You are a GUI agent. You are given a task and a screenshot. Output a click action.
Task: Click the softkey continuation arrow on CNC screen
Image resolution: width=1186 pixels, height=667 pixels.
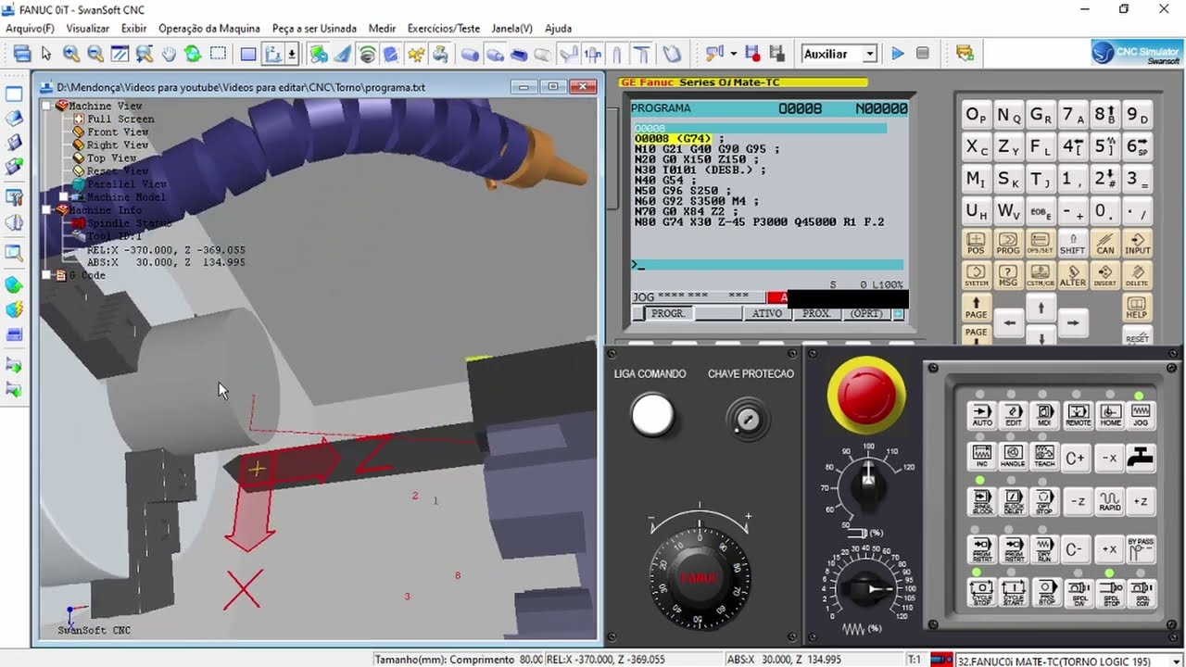pyautogui.click(x=898, y=314)
